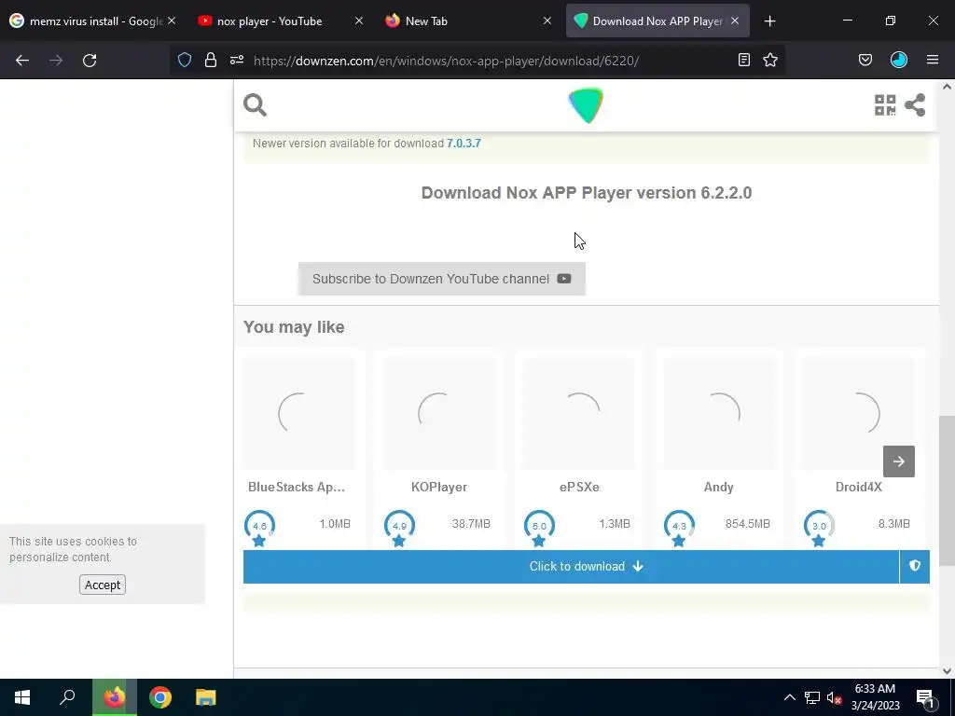
Task: Click the Firefox account avatar icon
Action: tap(899, 60)
